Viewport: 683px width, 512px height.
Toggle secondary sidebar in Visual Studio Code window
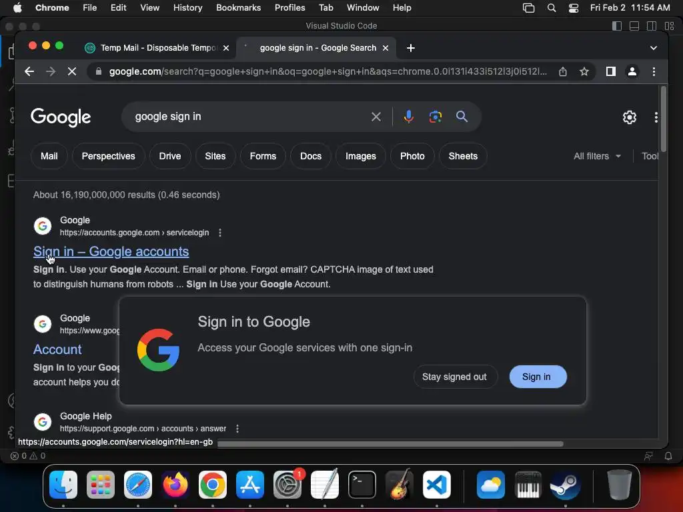(652, 26)
